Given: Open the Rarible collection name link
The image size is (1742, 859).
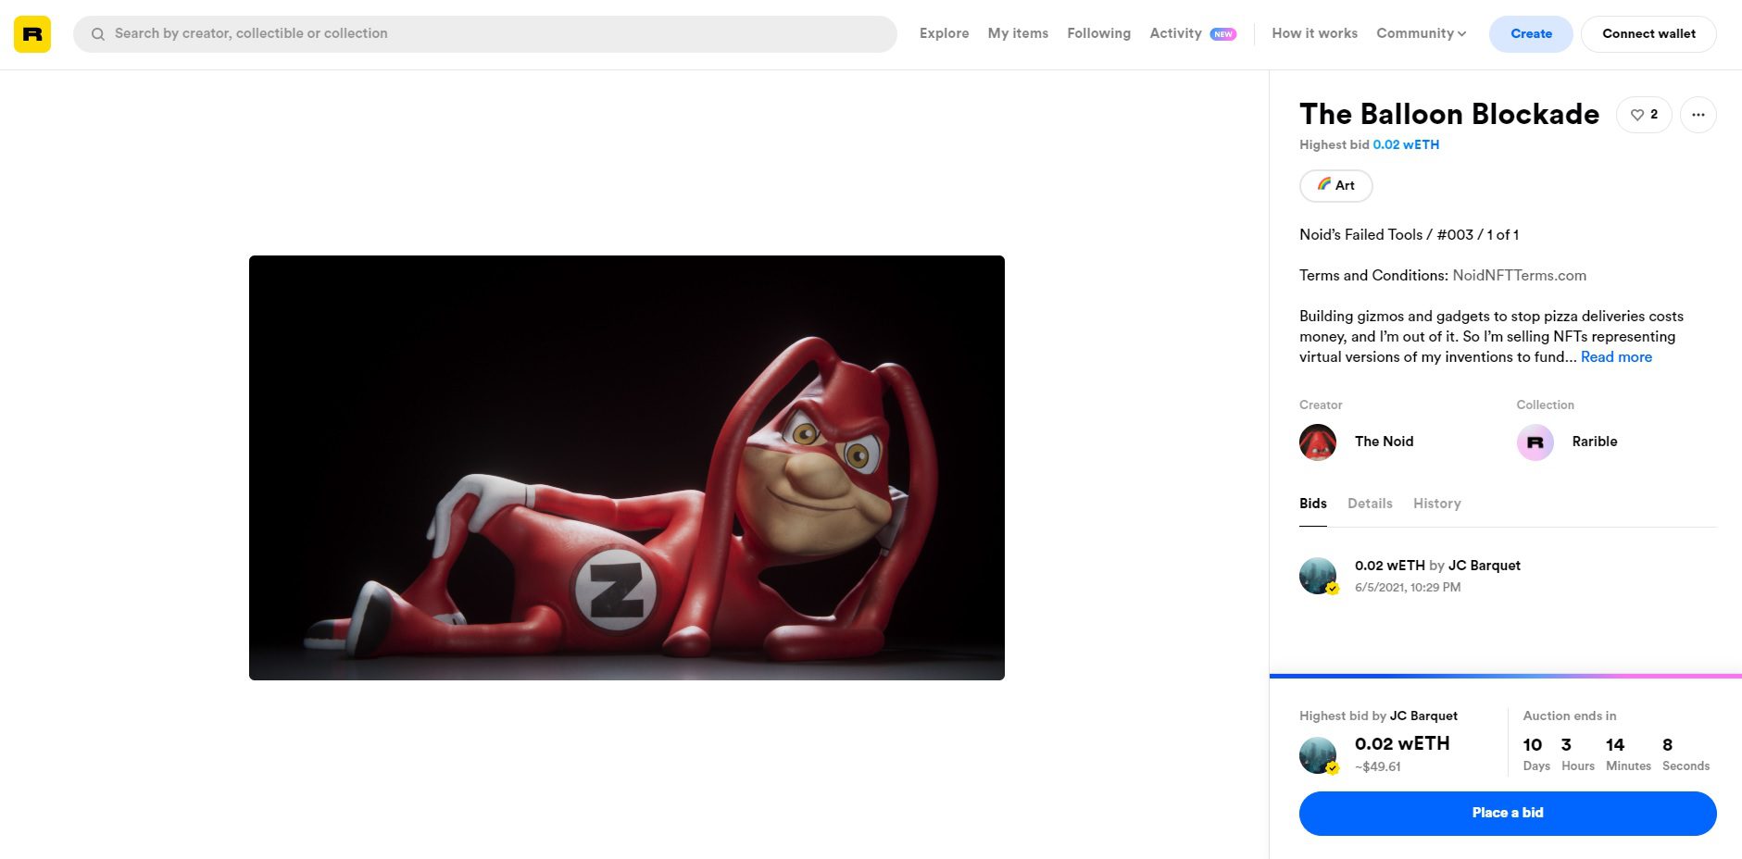Looking at the screenshot, I should coord(1594,442).
